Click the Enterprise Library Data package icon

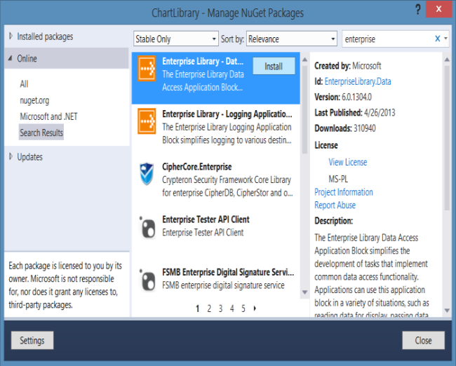147,68
